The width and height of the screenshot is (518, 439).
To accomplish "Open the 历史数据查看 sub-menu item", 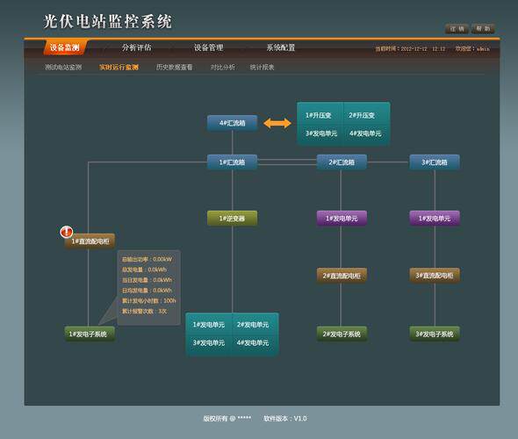I will click(x=174, y=68).
